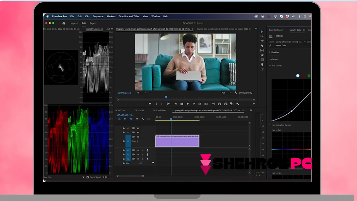357x201 pixels.
Task: Click the Mark In bracket button
Action: [156, 104]
